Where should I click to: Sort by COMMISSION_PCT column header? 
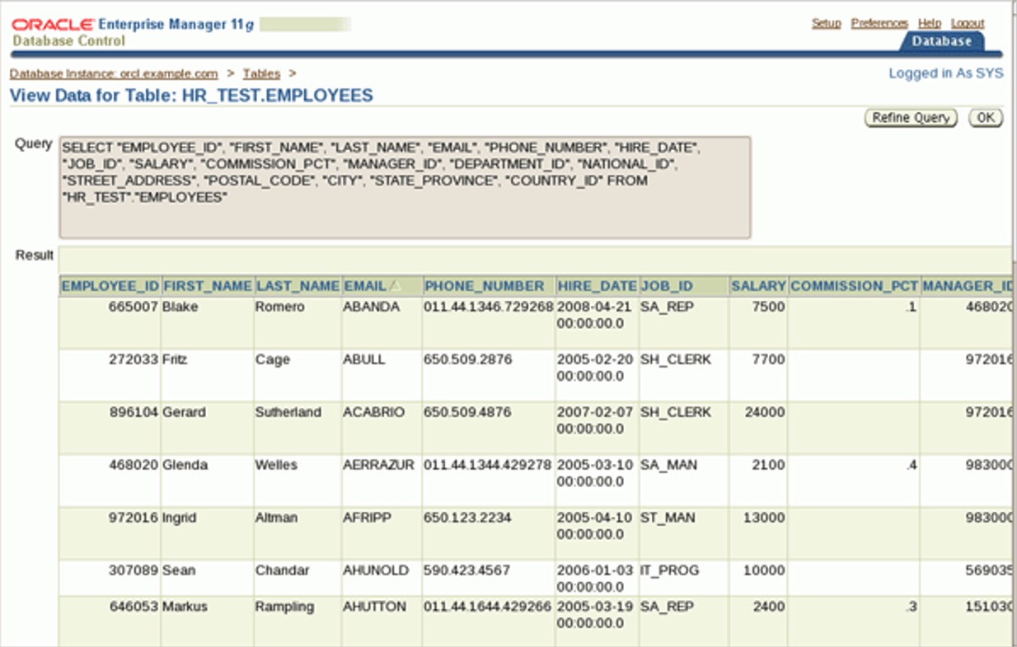click(854, 286)
